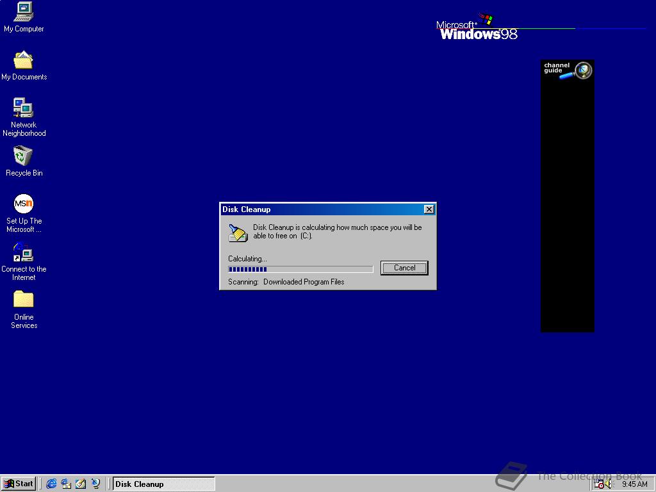The height and width of the screenshot is (492, 656).
Task: Launch Outlook Express from Quick Launch
Action: [x=66, y=484]
